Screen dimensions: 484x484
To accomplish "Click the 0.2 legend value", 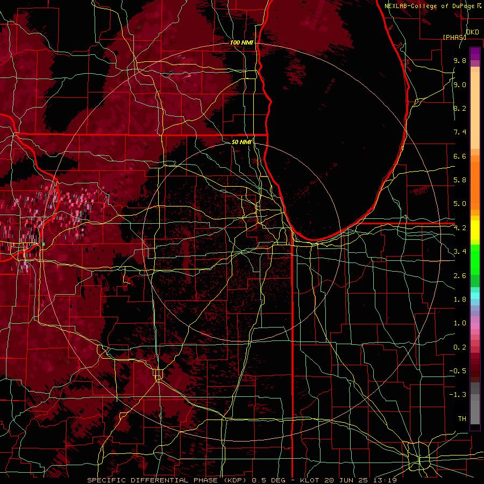I will (460, 347).
